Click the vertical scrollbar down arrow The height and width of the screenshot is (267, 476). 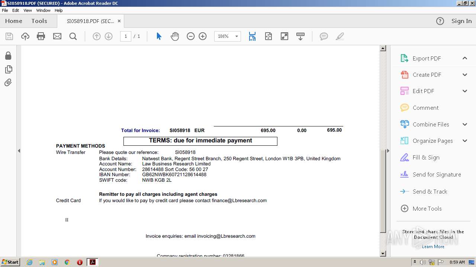pyautogui.click(x=383, y=254)
